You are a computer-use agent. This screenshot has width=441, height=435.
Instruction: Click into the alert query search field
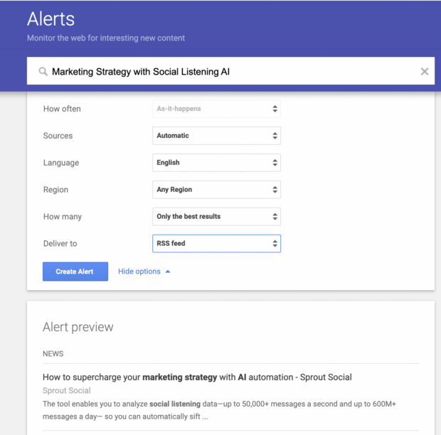[x=228, y=72]
